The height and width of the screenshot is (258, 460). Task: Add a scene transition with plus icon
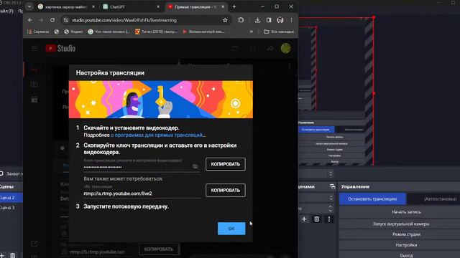point(304,219)
